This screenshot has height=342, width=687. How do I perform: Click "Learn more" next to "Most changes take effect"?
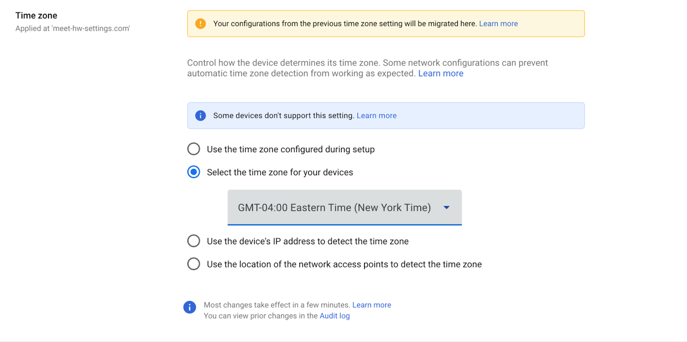pos(371,305)
